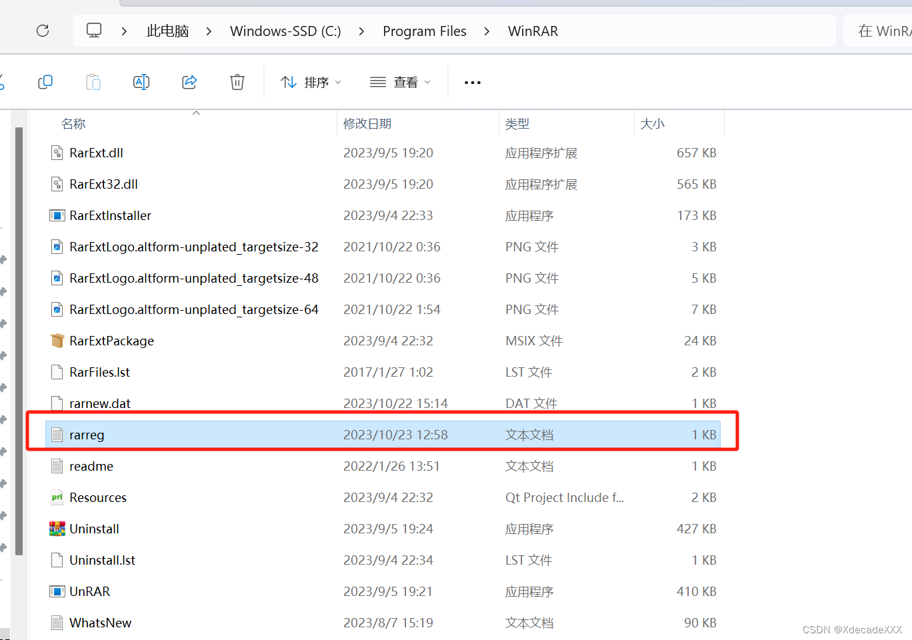Click the RarExt32.dll file icon
This screenshot has width=912, height=640.
tap(57, 184)
